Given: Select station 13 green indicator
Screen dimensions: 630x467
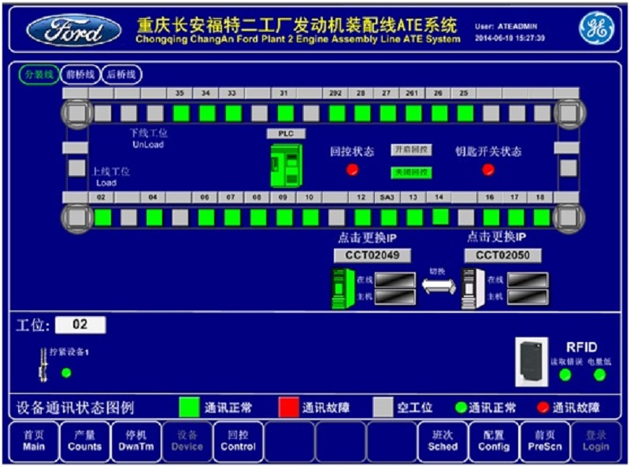Looking at the screenshot, I should (415, 218).
